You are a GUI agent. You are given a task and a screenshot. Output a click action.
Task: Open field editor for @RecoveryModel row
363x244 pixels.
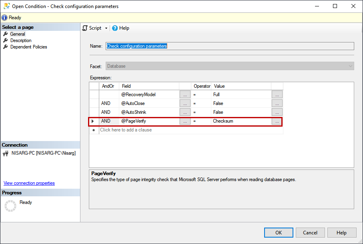tap(185, 95)
